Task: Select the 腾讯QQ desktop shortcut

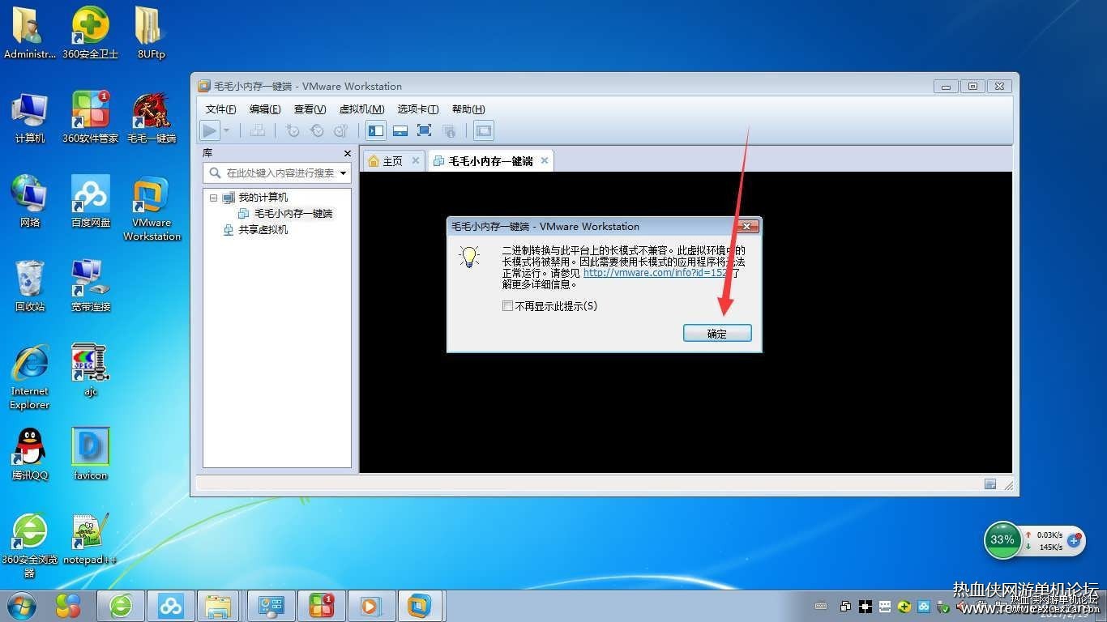Action: pyautogui.click(x=30, y=454)
